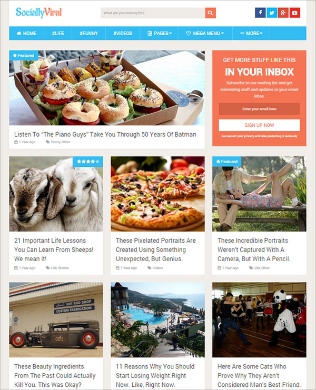Open the pizza post thumbnail image
This screenshot has height=390, width=316.
(x=157, y=194)
